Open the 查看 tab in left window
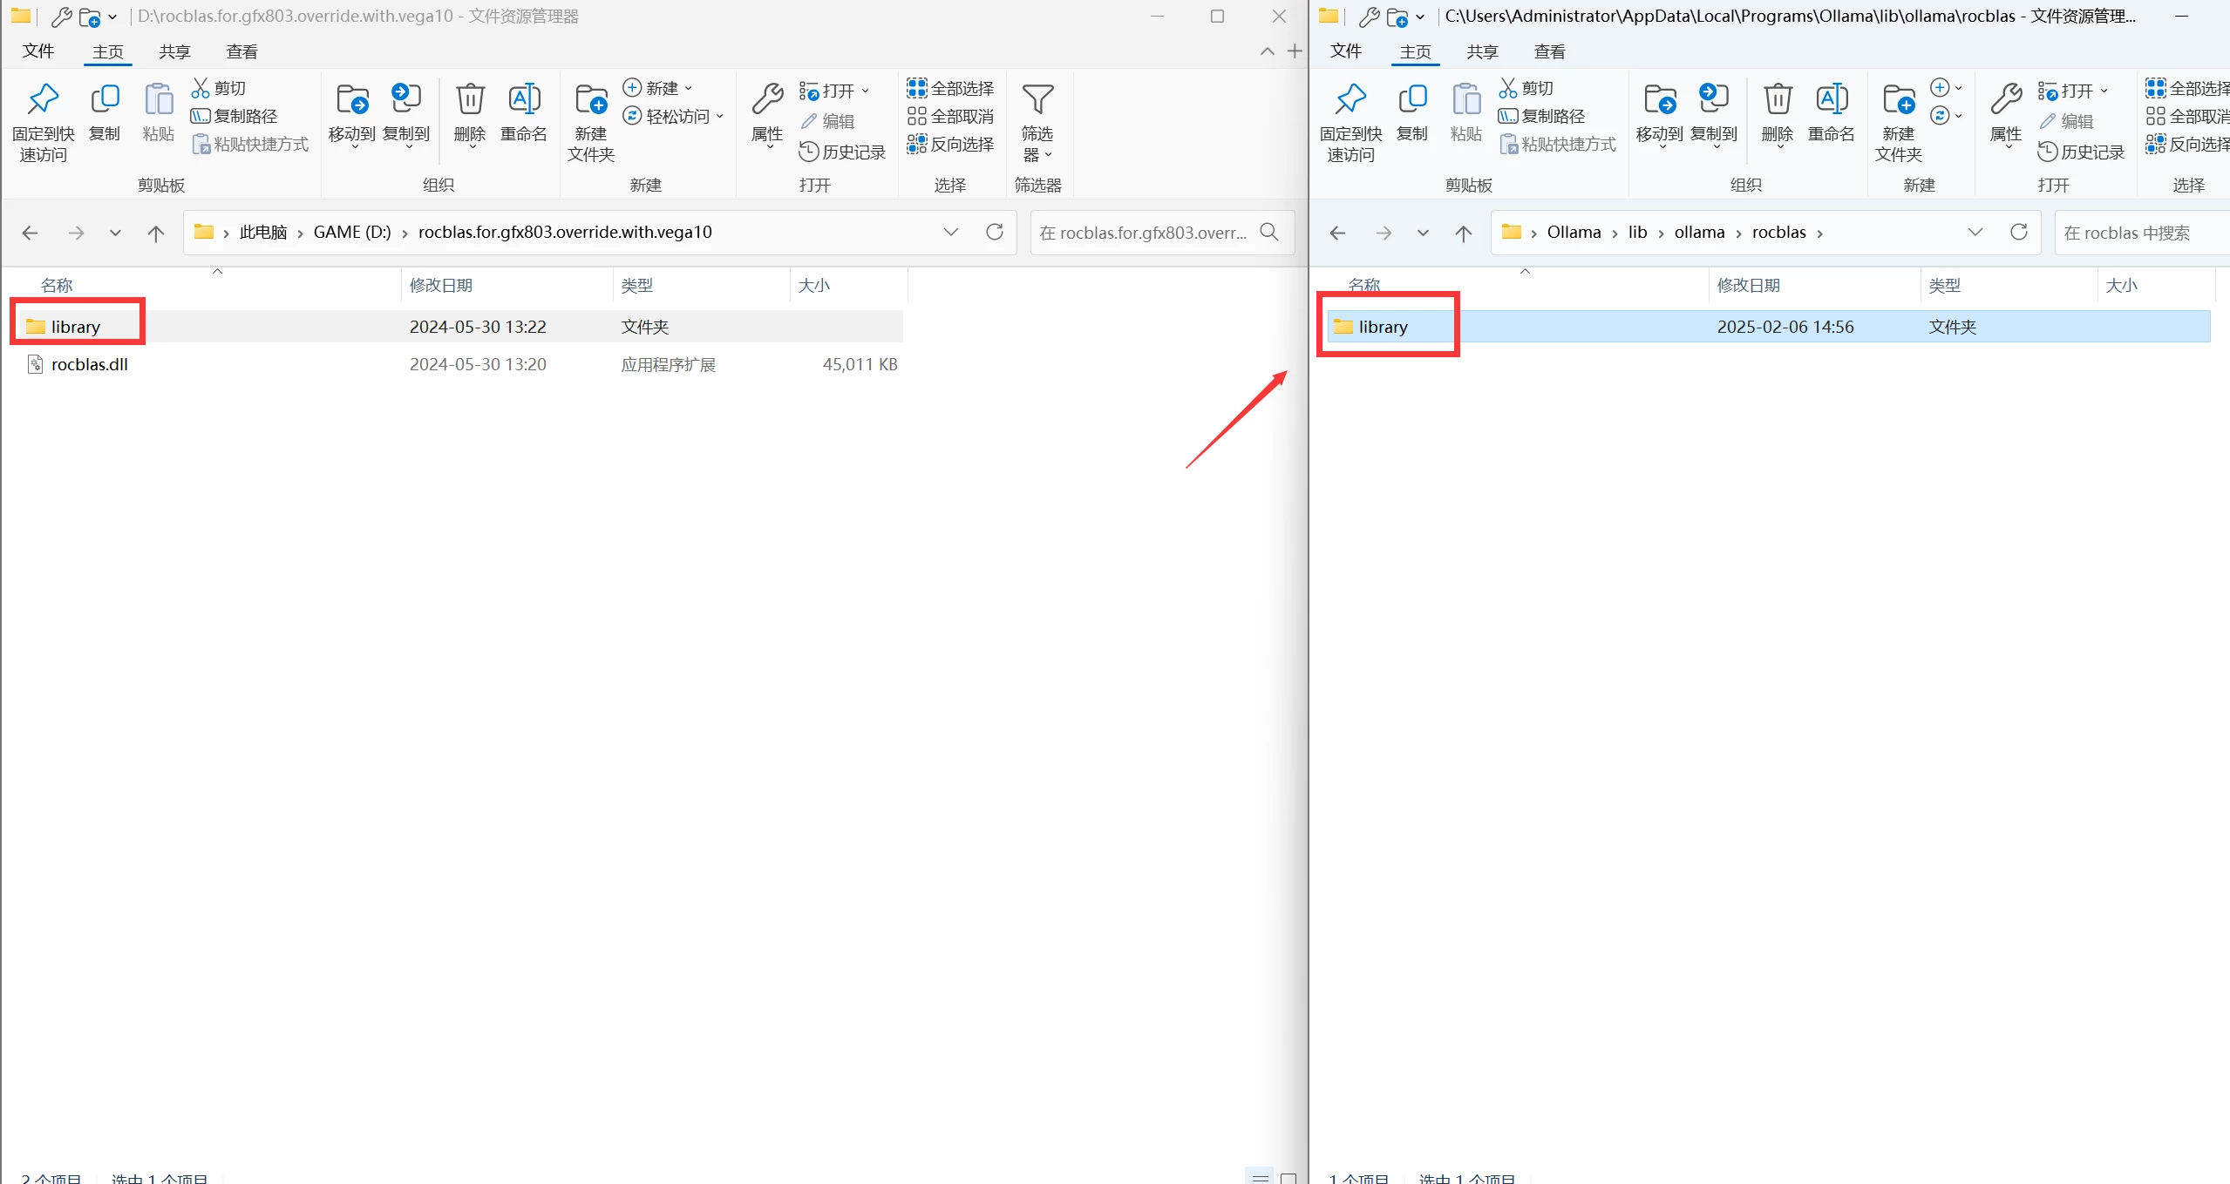The image size is (2230, 1184). point(241,51)
